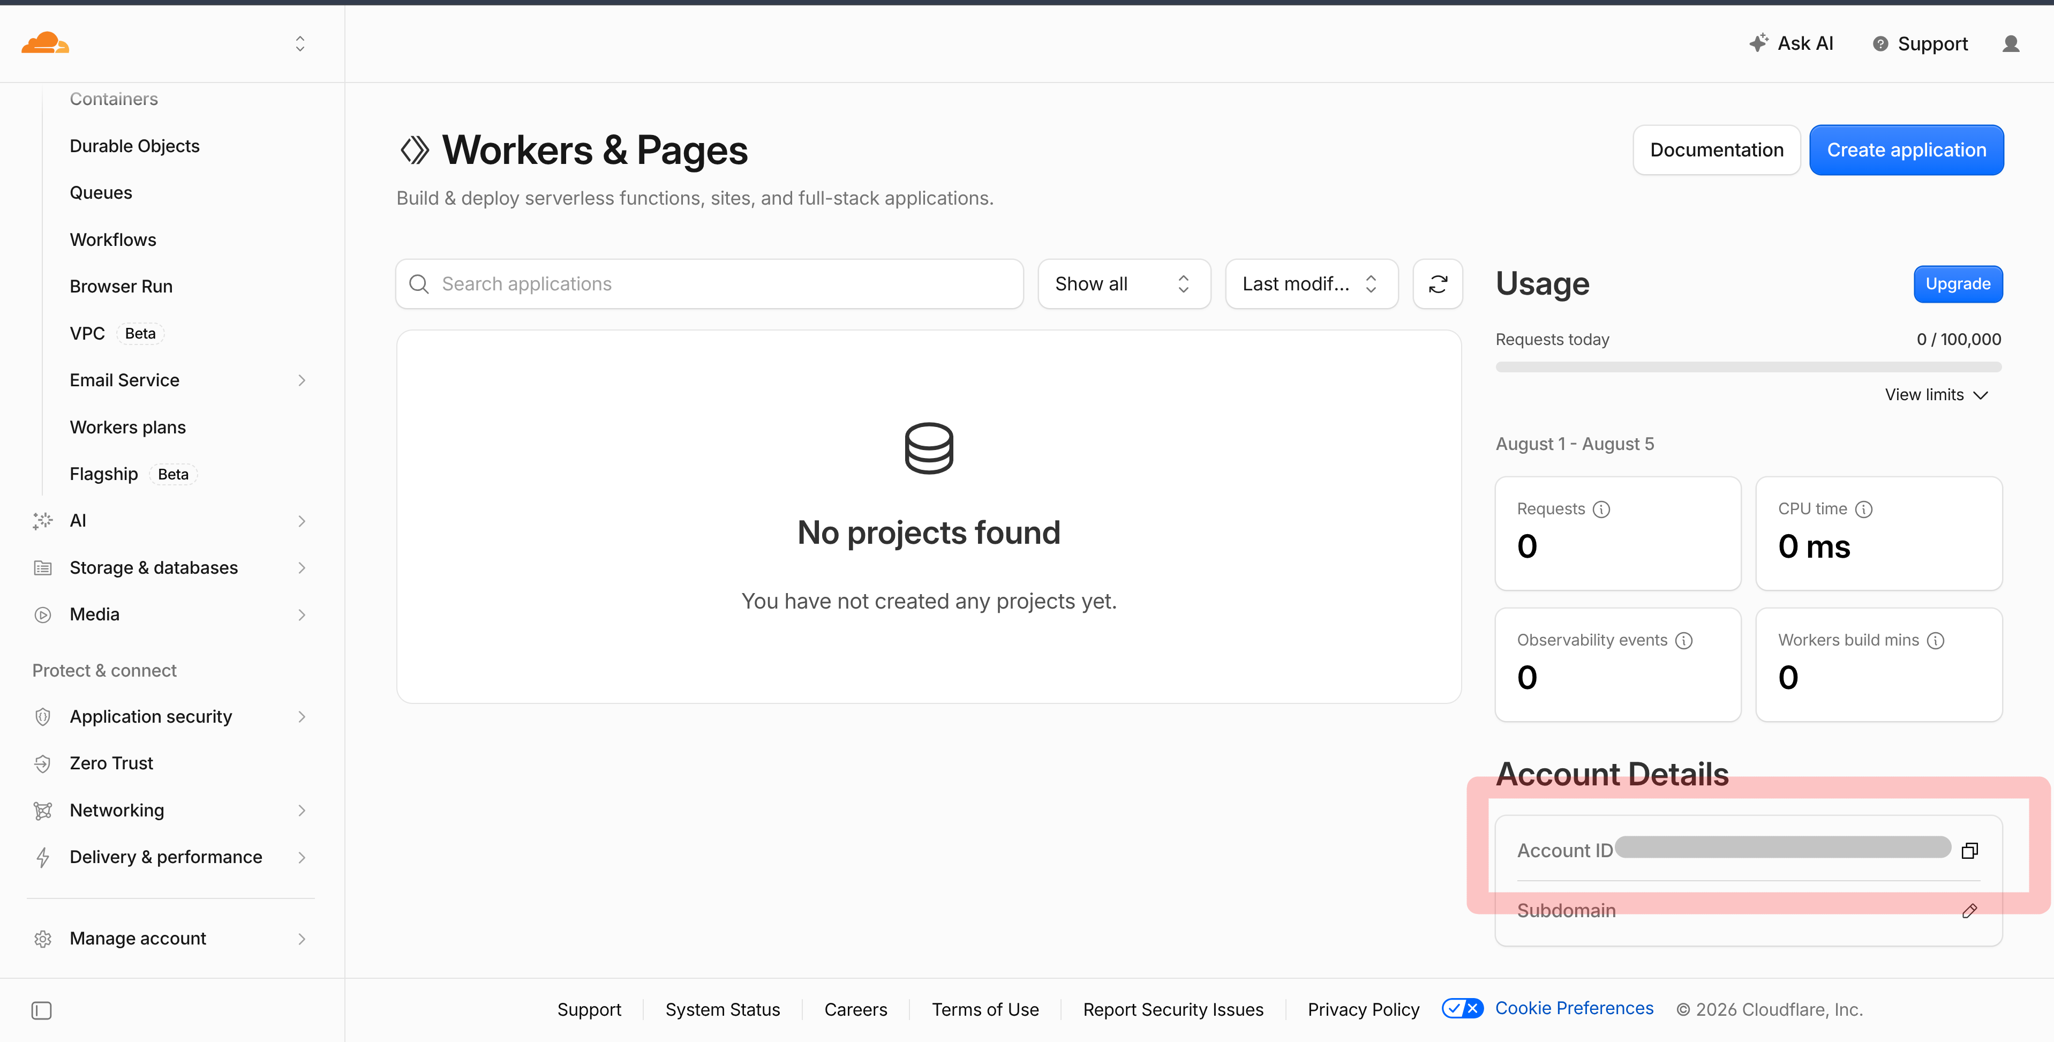
Task: Open Privacy Policy link
Action: click(1364, 1010)
